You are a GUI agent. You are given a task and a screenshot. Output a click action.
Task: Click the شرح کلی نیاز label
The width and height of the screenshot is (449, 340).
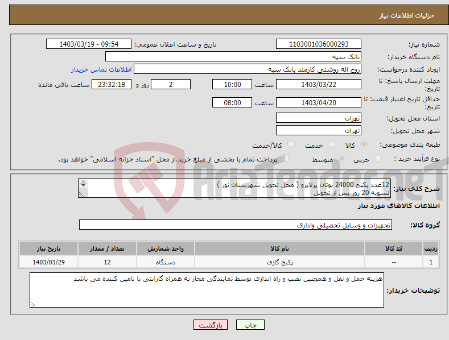click(417, 189)
